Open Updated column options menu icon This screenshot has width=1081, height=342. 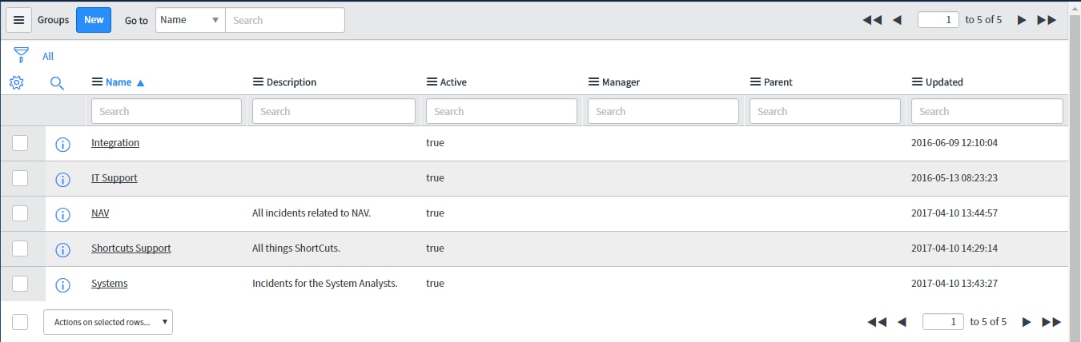click(917, 82)
